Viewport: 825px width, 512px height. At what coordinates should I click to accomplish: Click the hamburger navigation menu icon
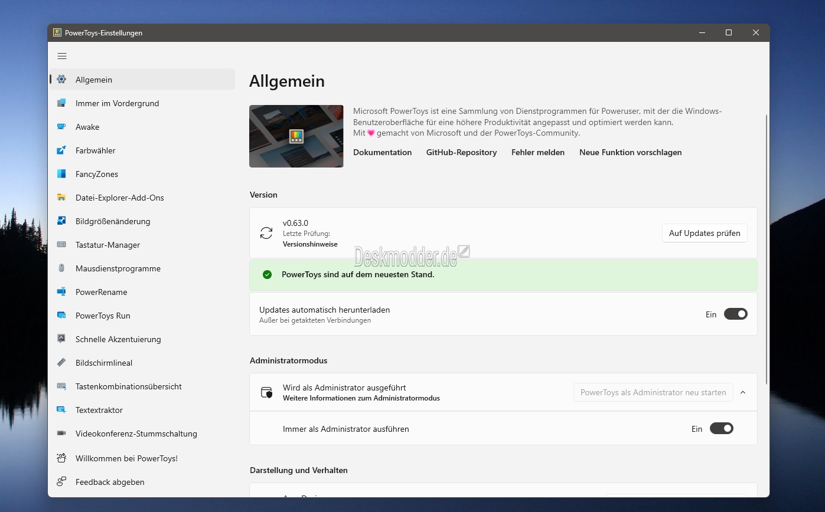pyautogui.click(x=62, y=56)
